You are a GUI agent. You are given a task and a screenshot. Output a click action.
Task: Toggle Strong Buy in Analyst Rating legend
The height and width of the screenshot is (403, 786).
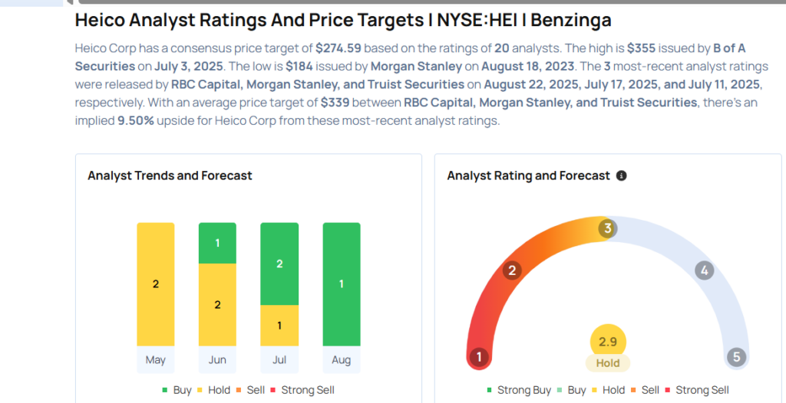(518, 390)
